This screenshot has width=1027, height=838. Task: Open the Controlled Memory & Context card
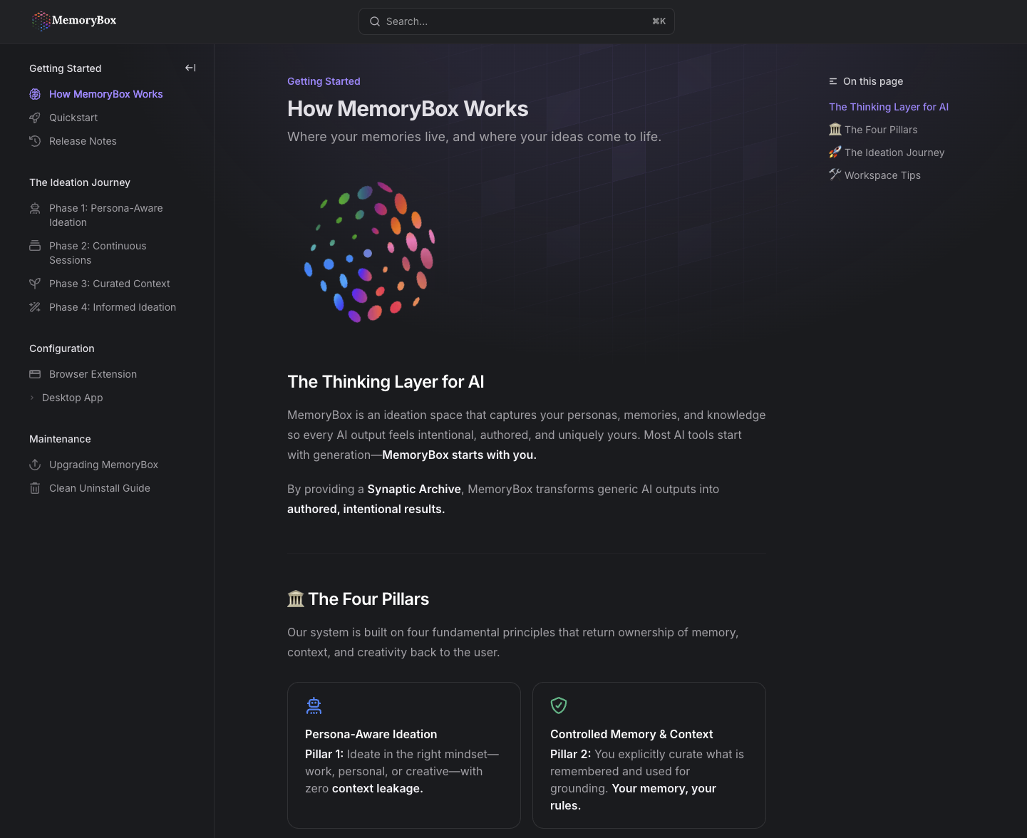tap(649, 755)
